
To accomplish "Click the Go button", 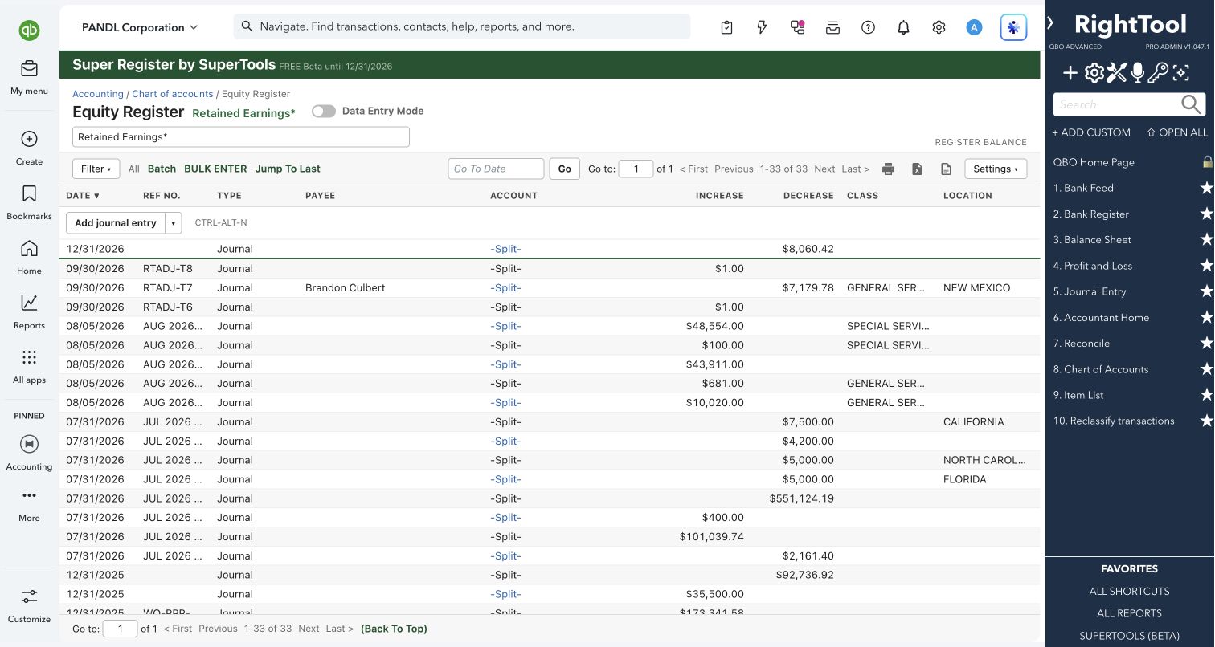I will pyautogui.click(x=565, y=169).
